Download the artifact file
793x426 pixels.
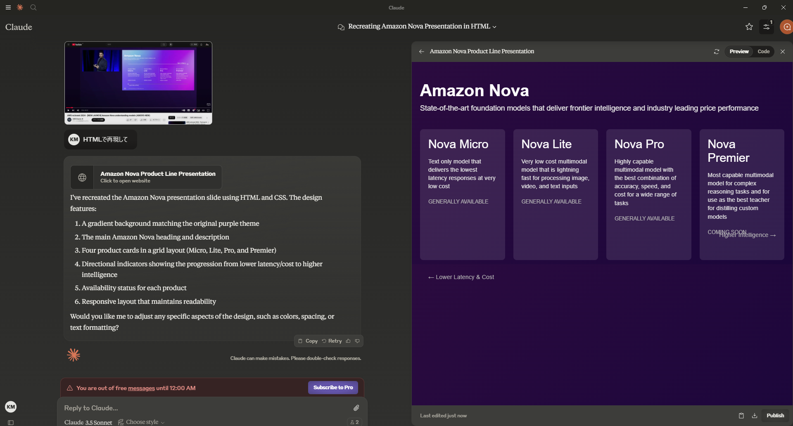(x=755, y=416)
